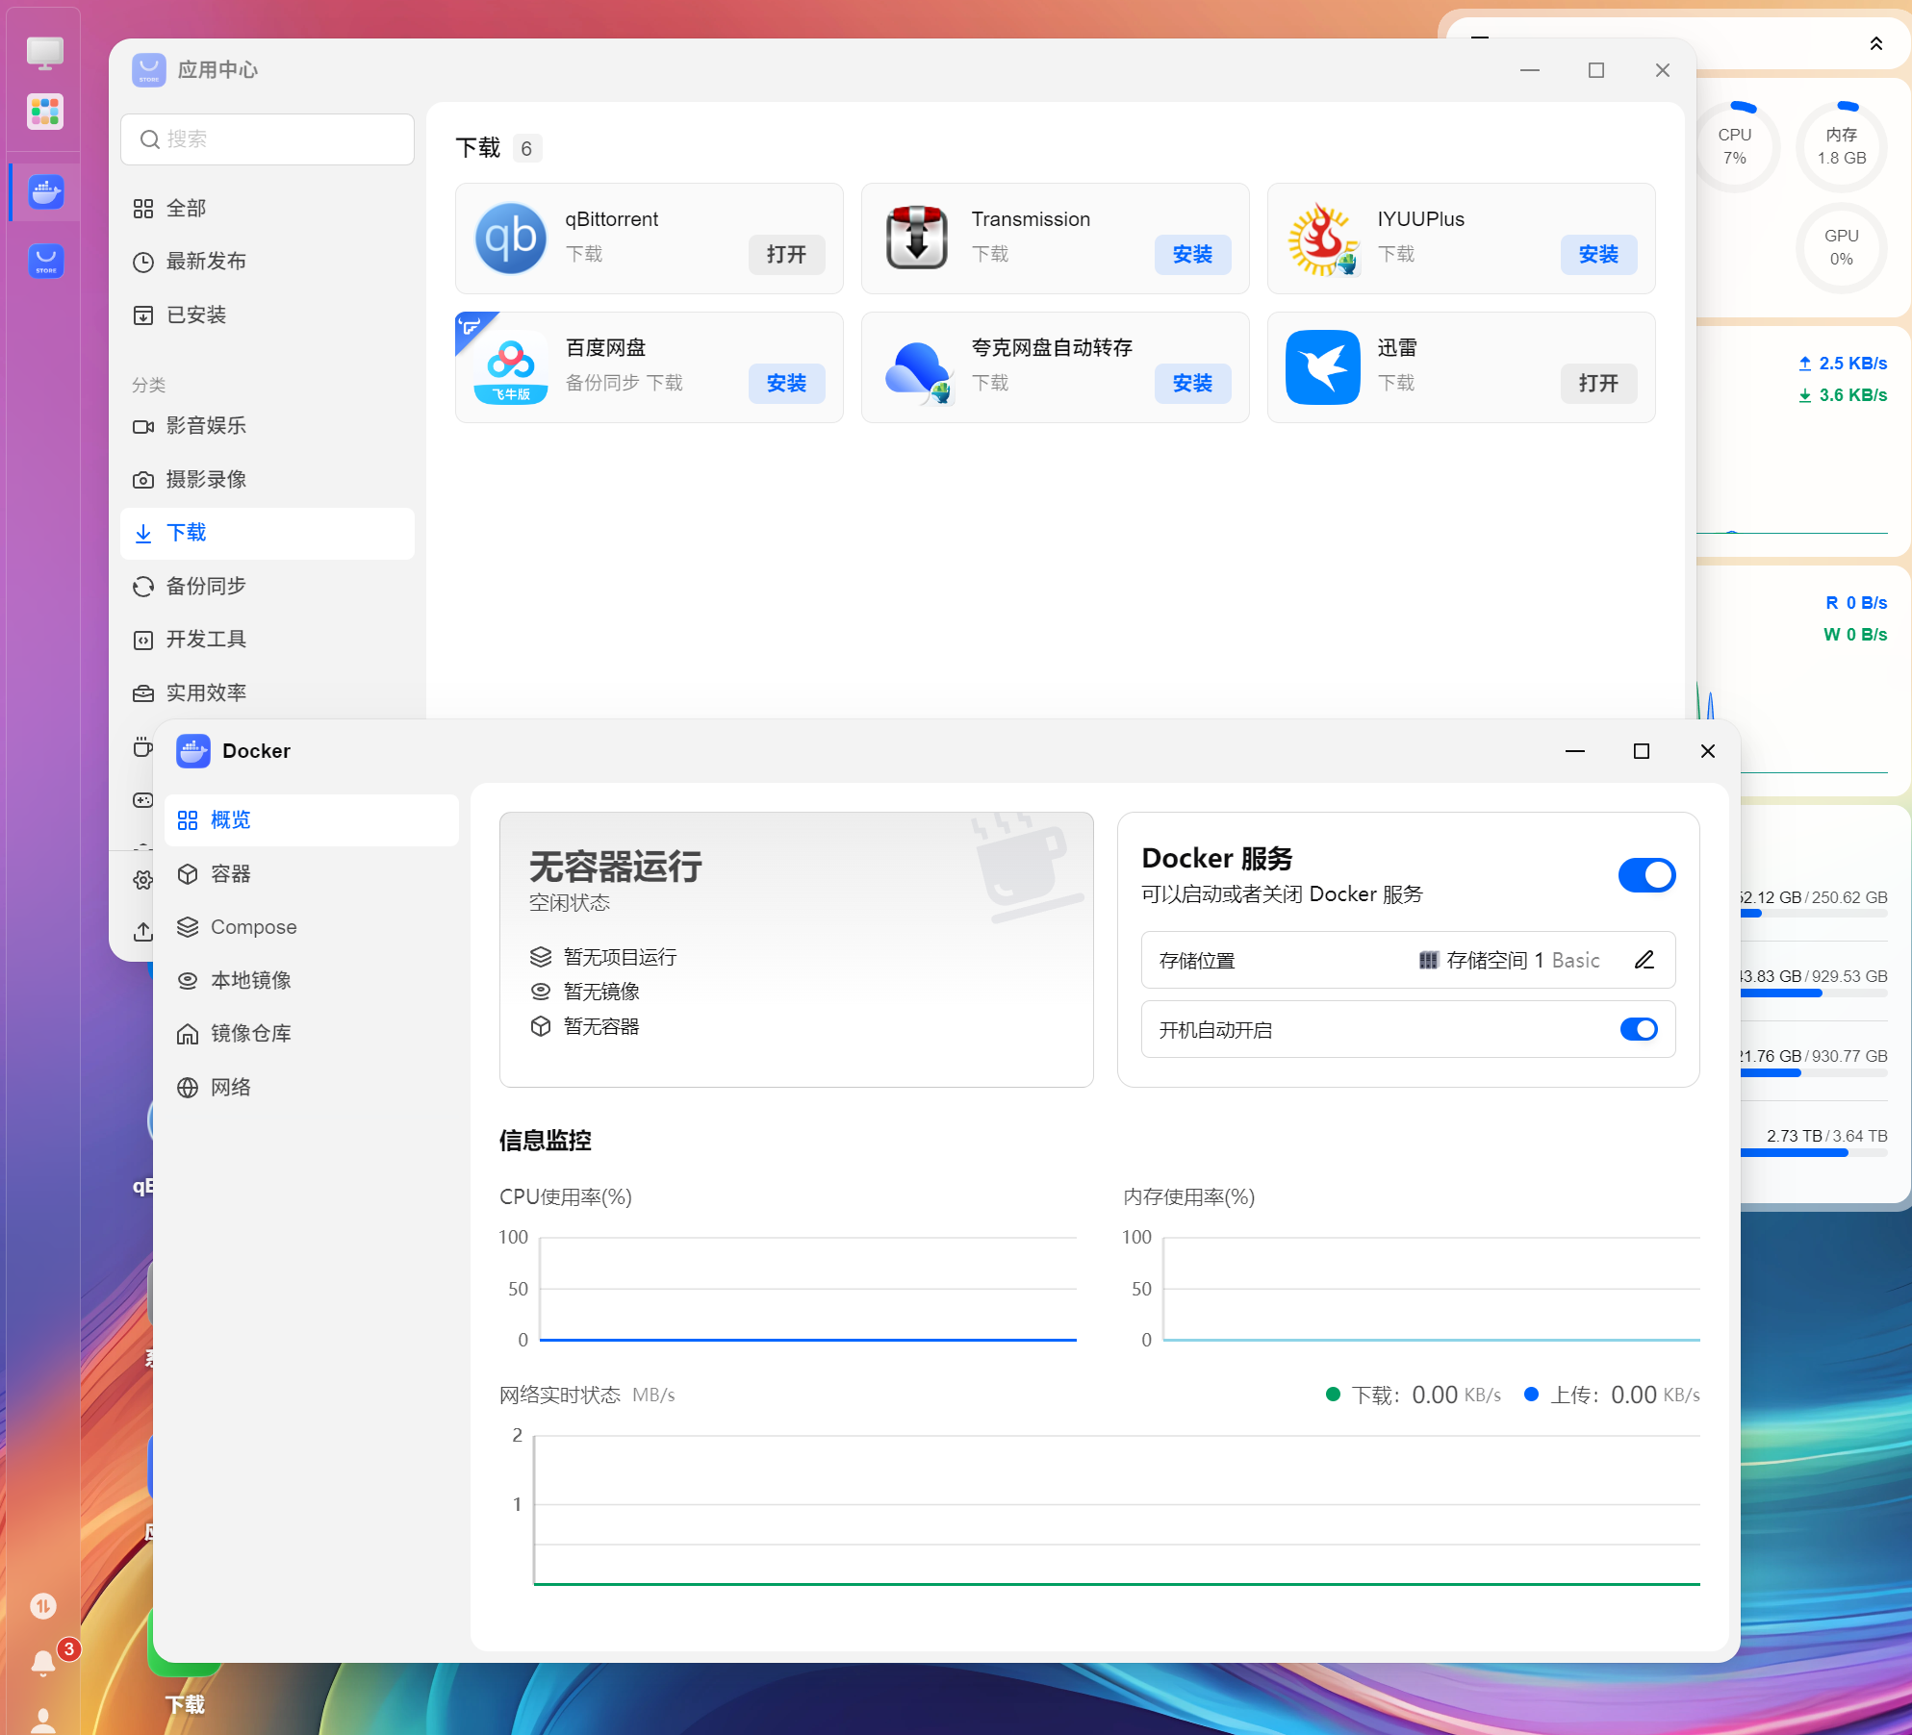Click the 迅雷 bird icon
1912x1735 pixels.
[1323, 367]
